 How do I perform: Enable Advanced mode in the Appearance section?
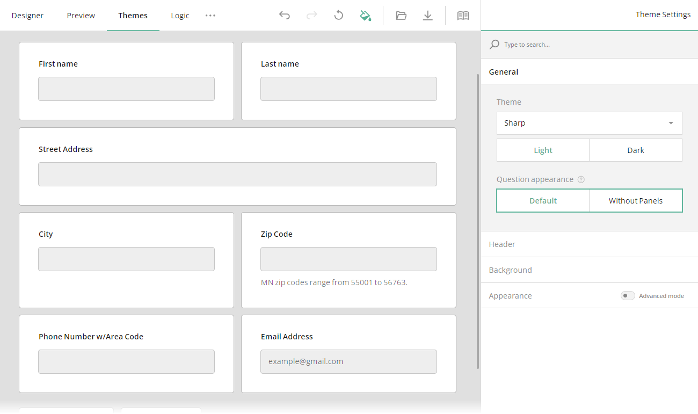[627, 295]
